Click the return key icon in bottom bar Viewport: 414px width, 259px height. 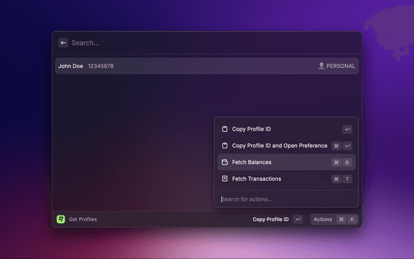pyautogui.click(x=298, y=220)
